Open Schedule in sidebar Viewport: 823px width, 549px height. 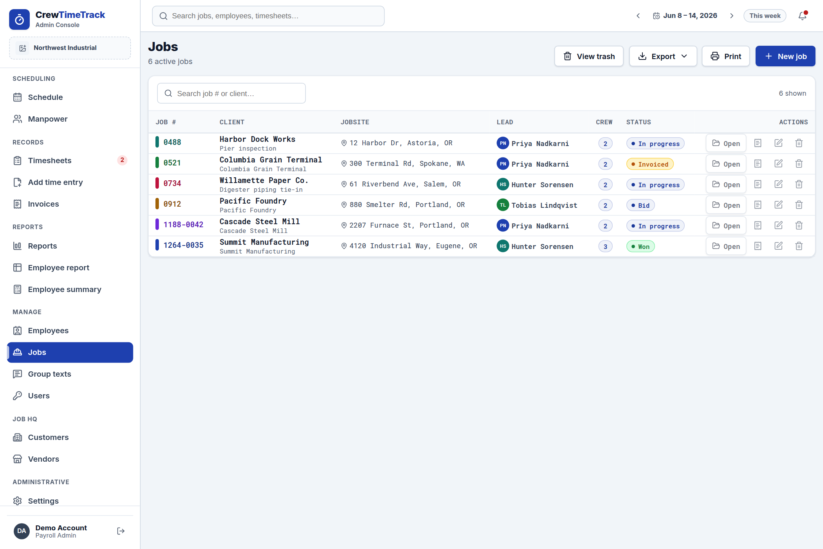pyautogui.click(x=70, y=97)
